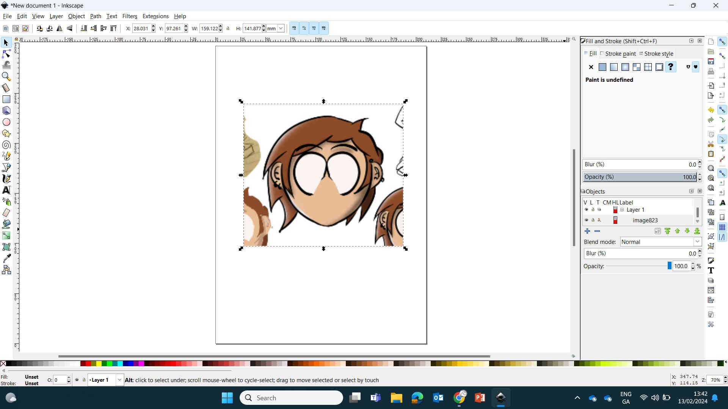Select the Selector arrow tool

click(6, 43)
